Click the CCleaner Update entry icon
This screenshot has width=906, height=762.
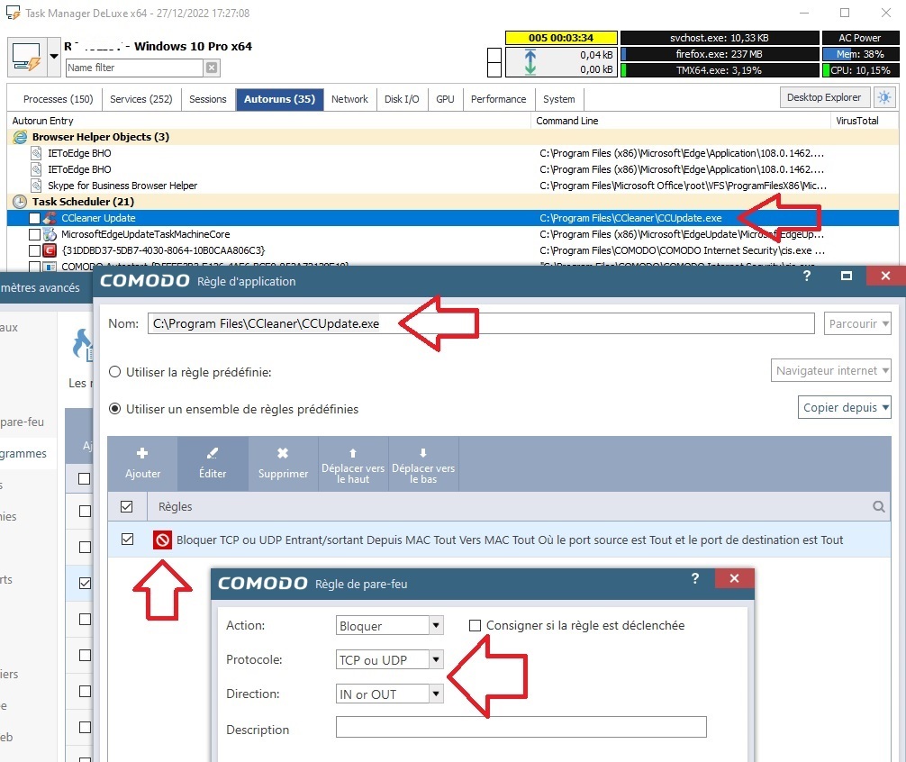(x=50, y=218)
